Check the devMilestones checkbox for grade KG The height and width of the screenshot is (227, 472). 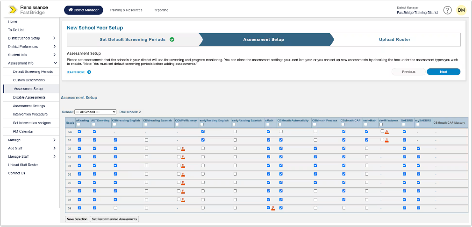coord(382,131)
